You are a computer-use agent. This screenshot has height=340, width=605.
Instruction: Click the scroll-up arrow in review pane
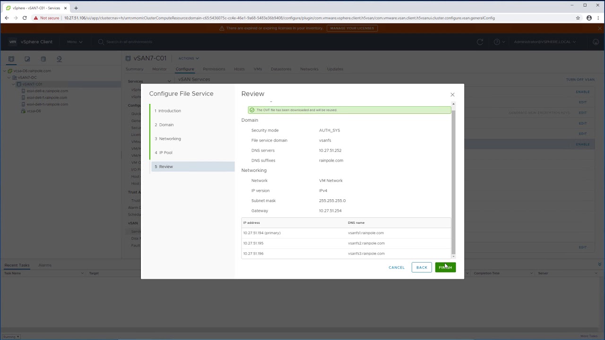[x=453, y=103]
